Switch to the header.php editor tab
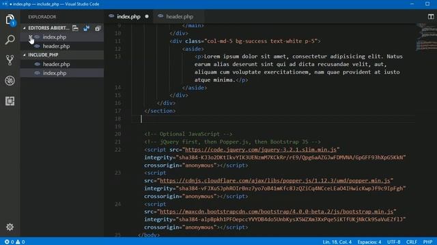This screenshot has height=245, width=437. pyautogui.click(x=180, y=16)
